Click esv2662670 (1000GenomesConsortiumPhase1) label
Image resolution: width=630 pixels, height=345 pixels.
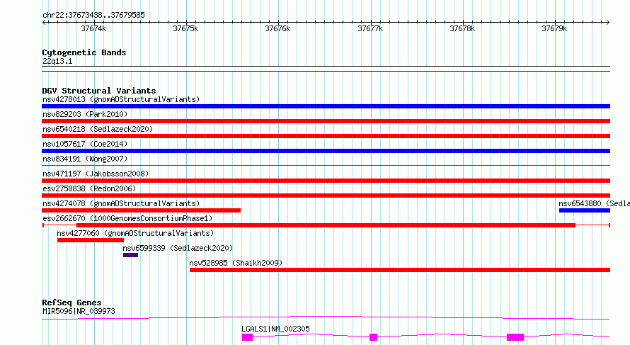click(127, 218)
